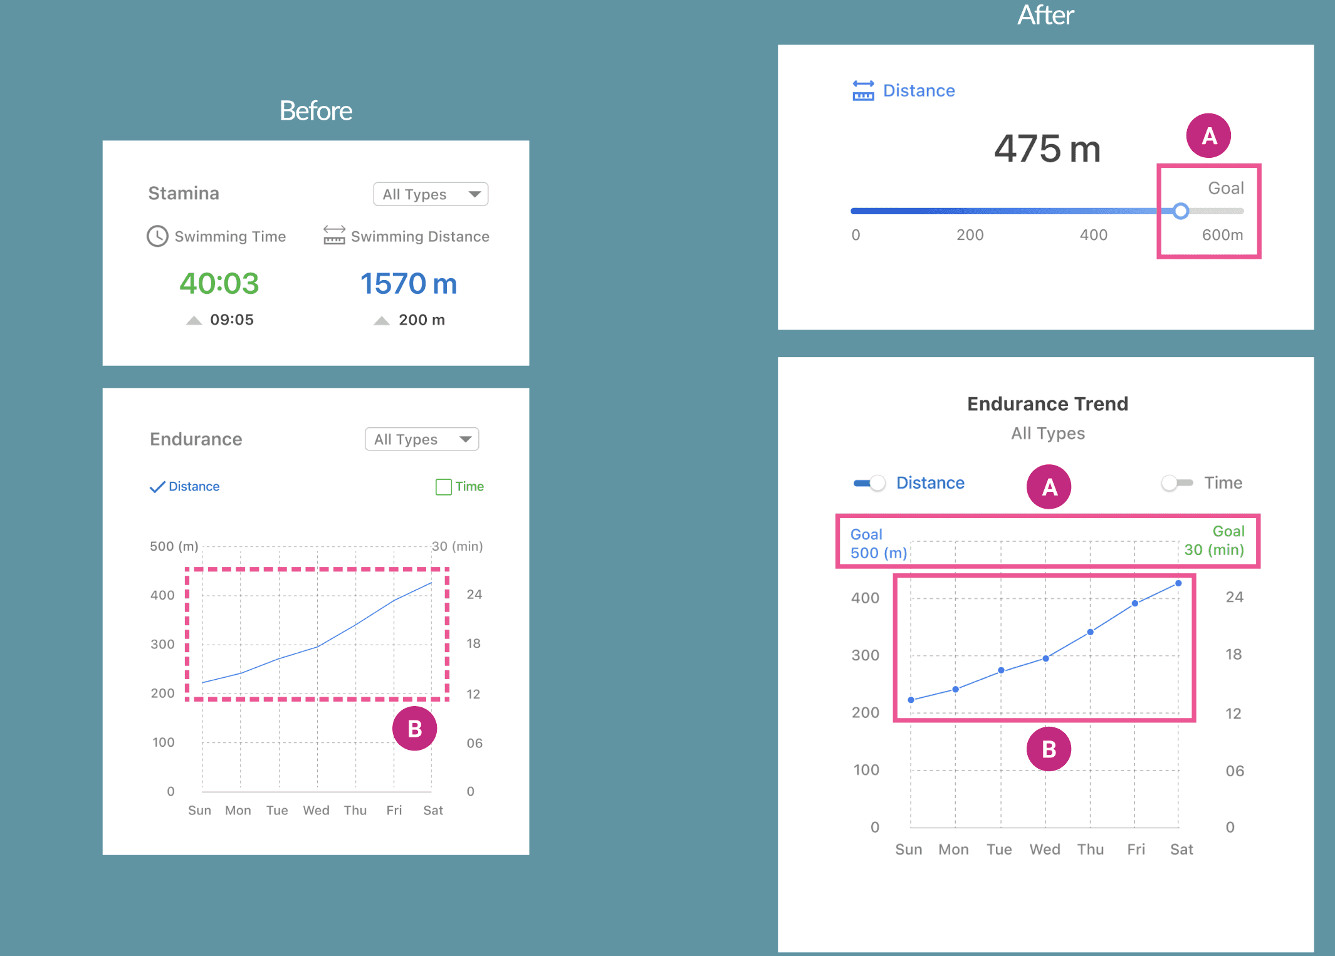Click the blue Distance header label

coord(919,91)
